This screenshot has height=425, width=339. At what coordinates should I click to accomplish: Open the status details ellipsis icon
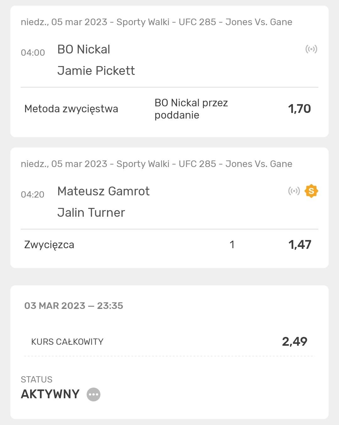click(94, 394)
